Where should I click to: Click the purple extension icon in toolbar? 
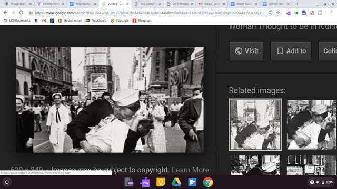tap(289, 13)
